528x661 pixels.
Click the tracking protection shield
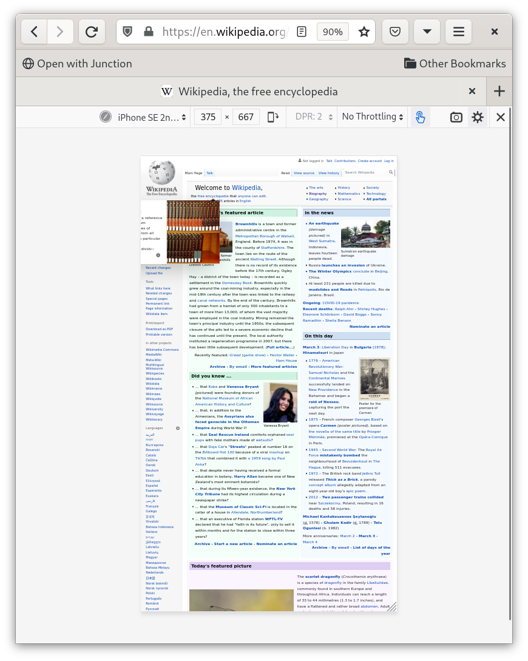(127, 32)
